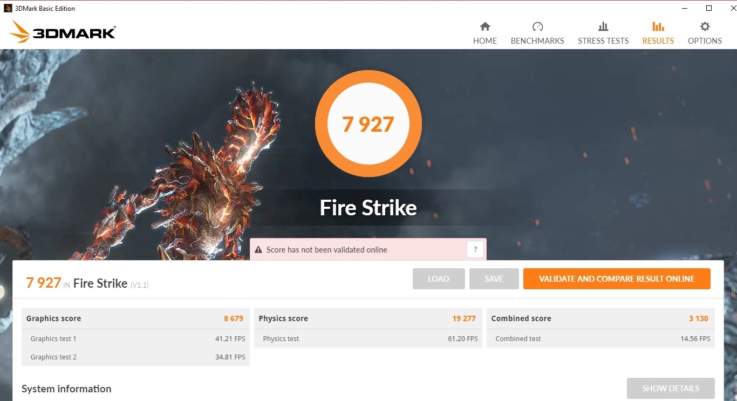
Task: Click the question mark help button
Action: (475, 249)
